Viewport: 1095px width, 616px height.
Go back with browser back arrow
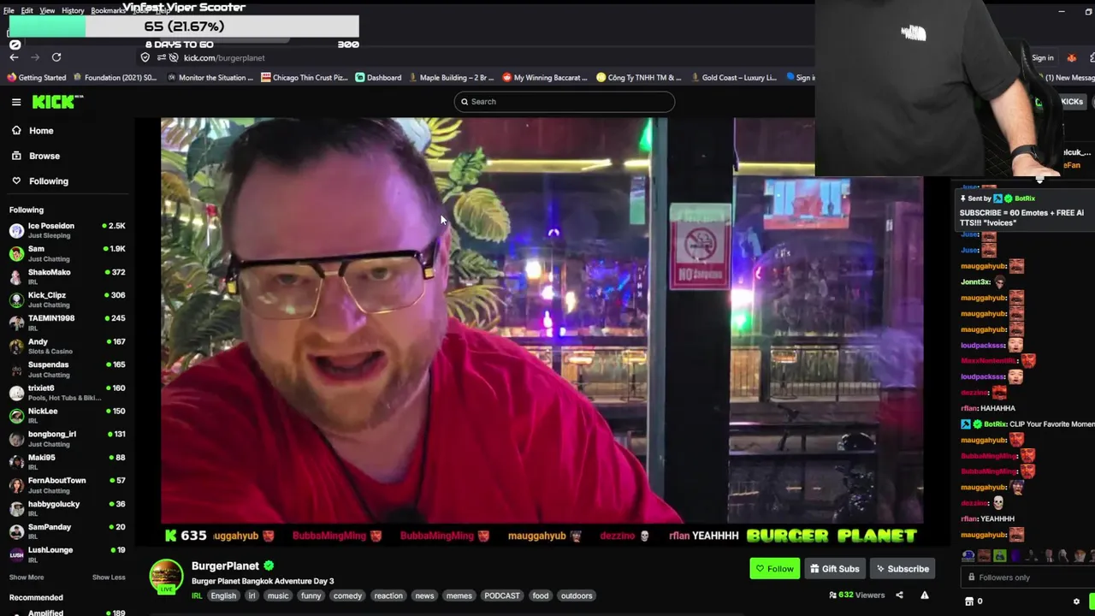click(14, 57)
